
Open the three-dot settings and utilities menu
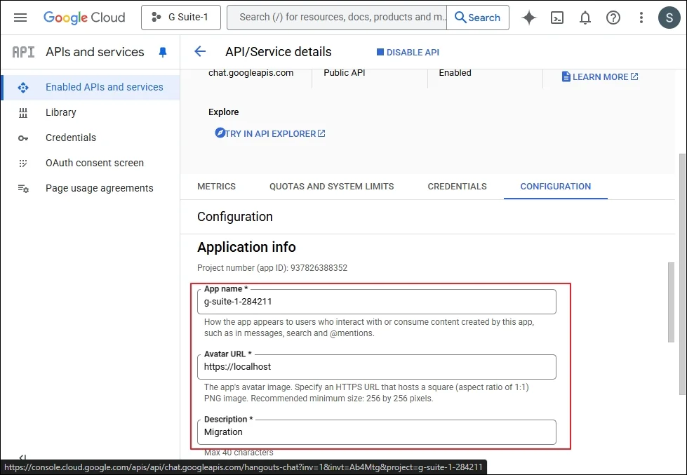point(641,18)
